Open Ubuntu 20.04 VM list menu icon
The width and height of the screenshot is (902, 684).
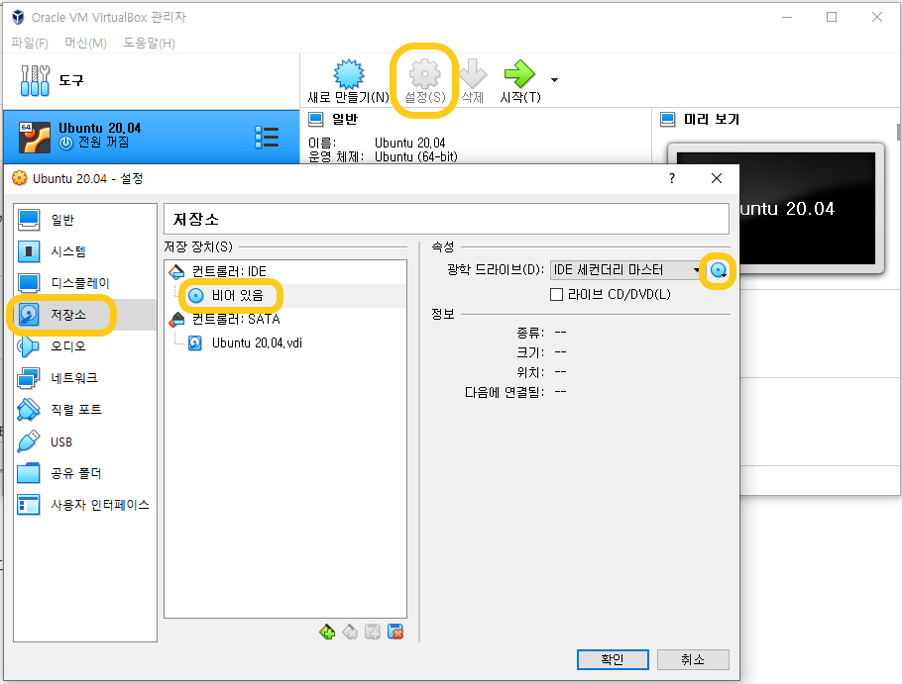[267, 138]
